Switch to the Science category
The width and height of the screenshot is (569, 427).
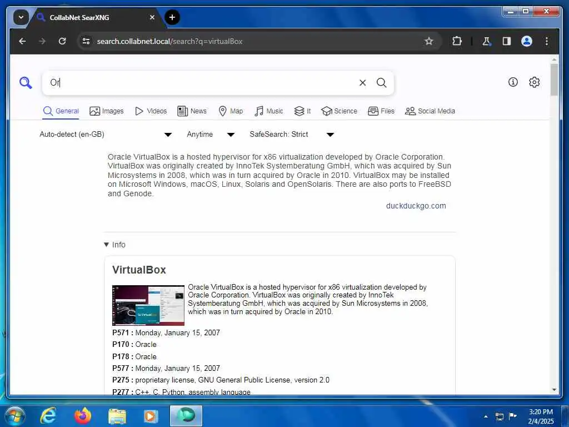(339, 111)
